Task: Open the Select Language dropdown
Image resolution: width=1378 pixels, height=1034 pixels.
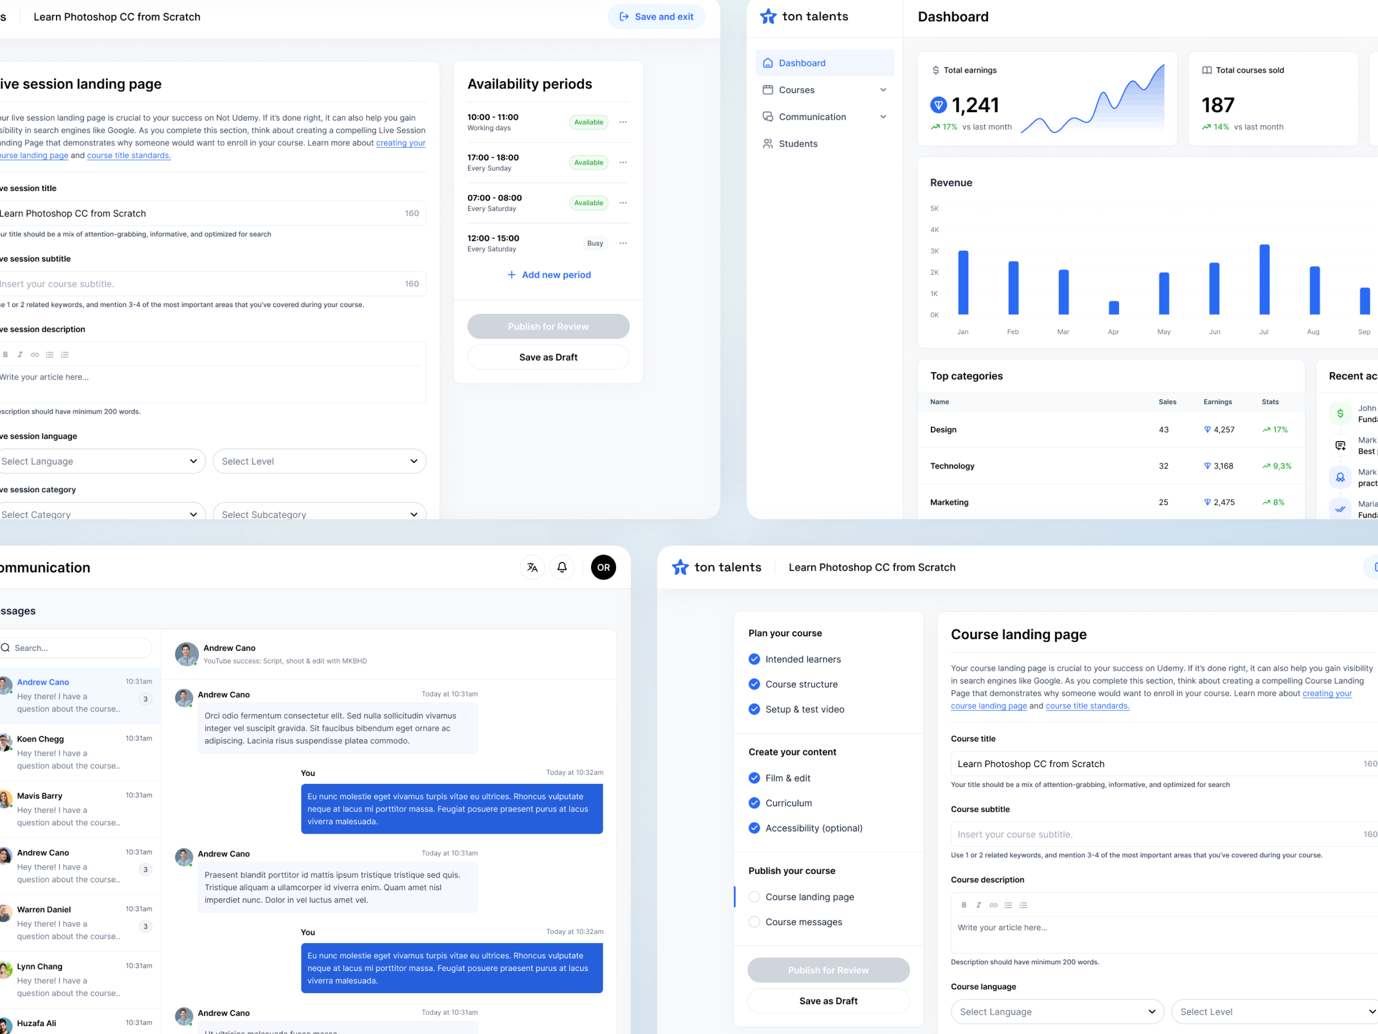Action: pyautogui.click(x=1057, y=1011)
